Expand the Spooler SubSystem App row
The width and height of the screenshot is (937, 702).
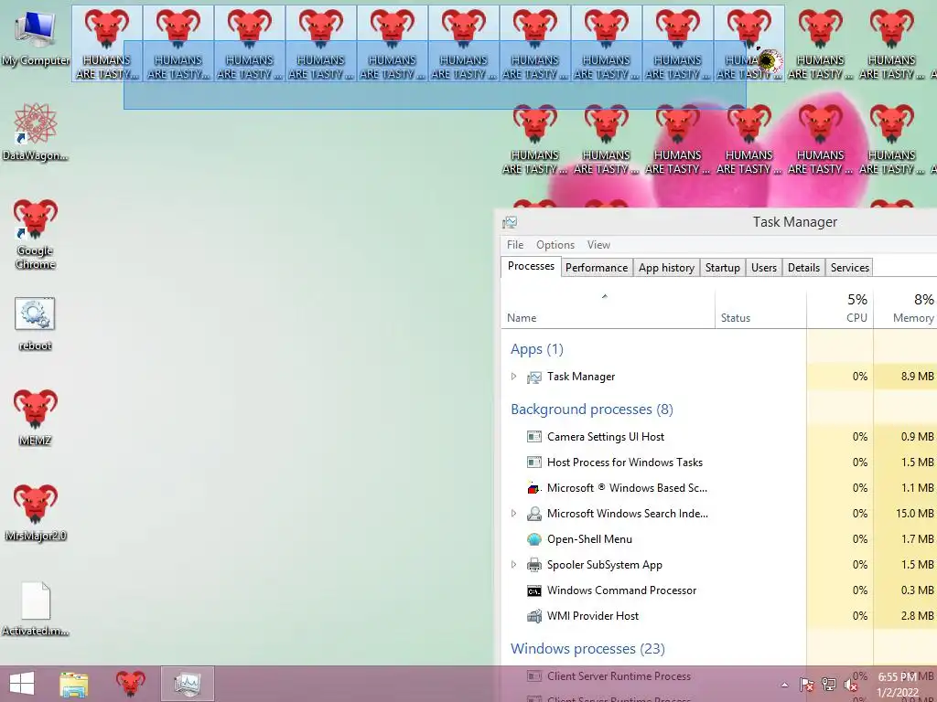(513, 565)
